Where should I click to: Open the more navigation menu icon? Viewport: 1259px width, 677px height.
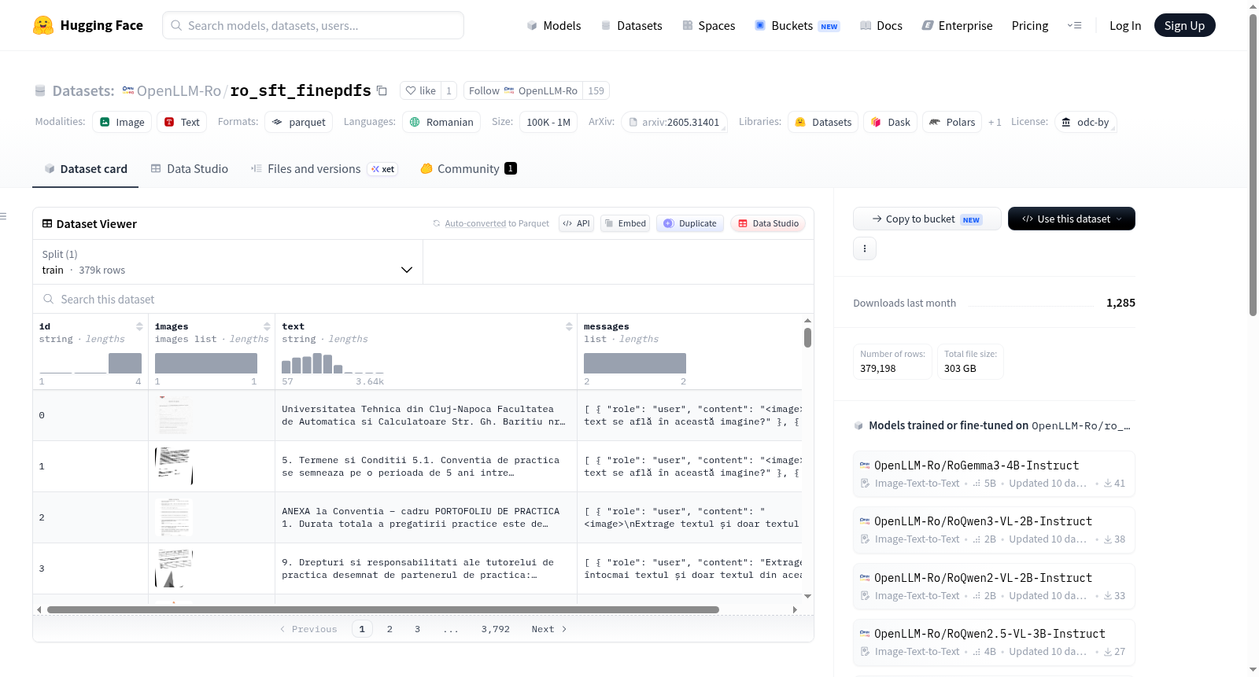point(1074,25)
